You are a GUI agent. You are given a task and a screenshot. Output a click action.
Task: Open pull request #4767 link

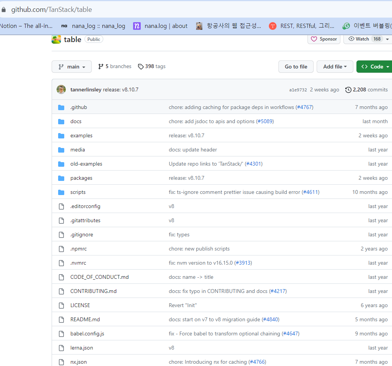point(304,107)
